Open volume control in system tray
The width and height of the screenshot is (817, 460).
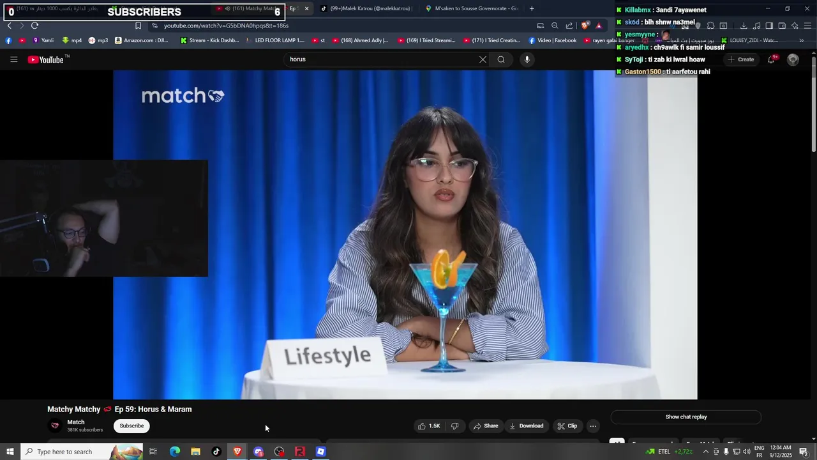pyautogui.click(x=746, y=452)
